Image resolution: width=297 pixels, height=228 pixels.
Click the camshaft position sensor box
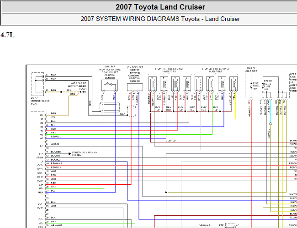pos(135,87)
